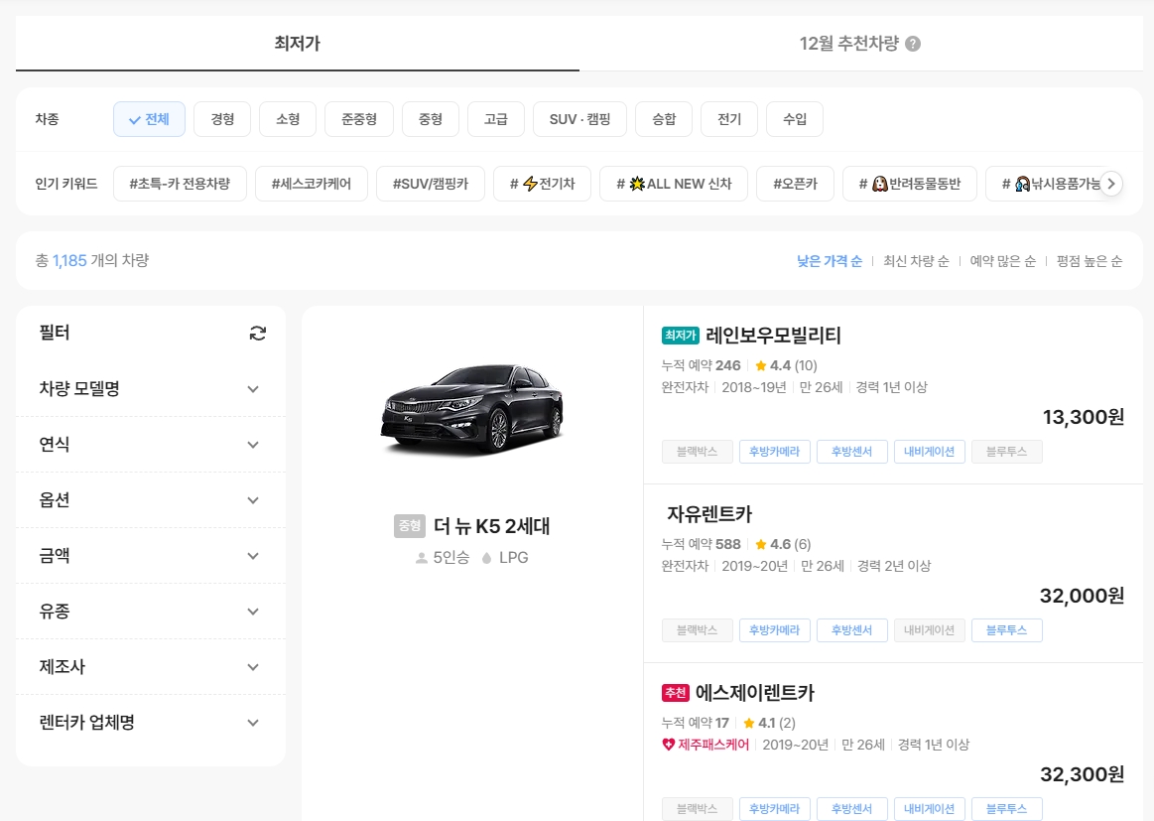
Task: Select the lightning bolt #전기차 keyword chip
Action: [542, 183]
